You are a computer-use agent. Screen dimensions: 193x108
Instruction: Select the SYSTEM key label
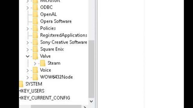tap(34, 84)
